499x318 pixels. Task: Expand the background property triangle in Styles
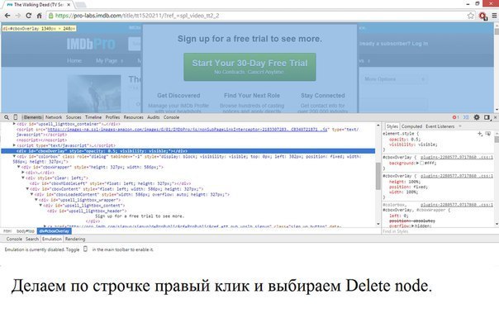(417, 163)
